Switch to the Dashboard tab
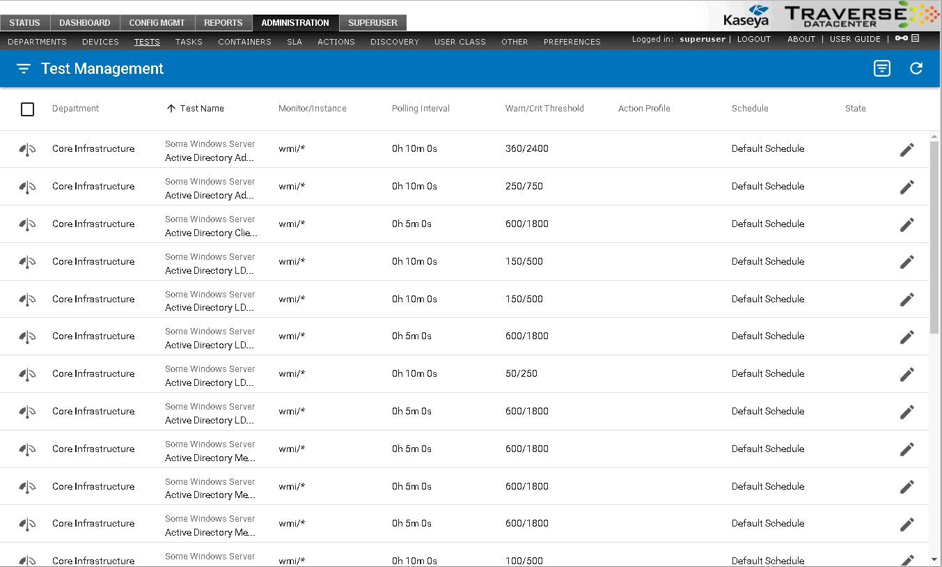Image resolution: width=942 pixels, height=567 pixels. 85,23
